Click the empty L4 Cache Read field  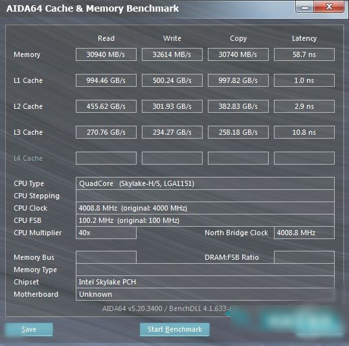click(106, 158)
